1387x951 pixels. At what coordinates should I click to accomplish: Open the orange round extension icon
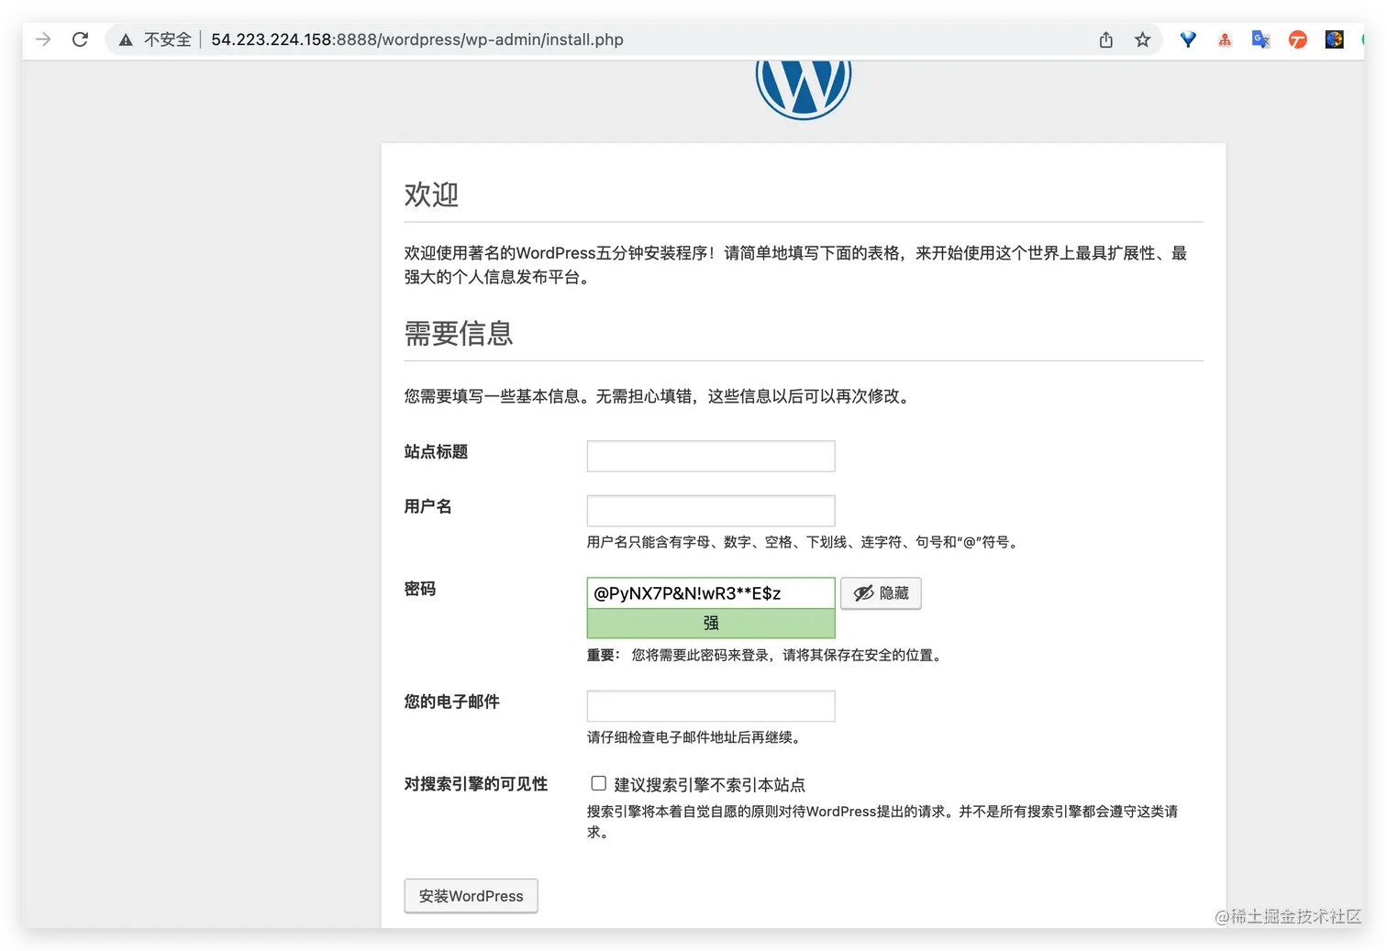(x=1297, y=39)
